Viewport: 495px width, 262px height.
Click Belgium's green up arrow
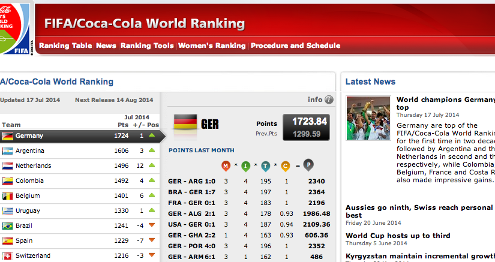152,195
